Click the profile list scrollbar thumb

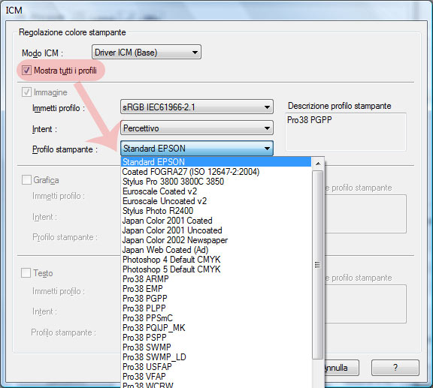pos(318,265)
